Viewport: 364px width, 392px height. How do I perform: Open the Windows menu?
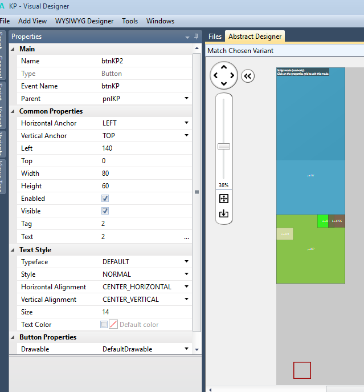click(x=160, y=21)
